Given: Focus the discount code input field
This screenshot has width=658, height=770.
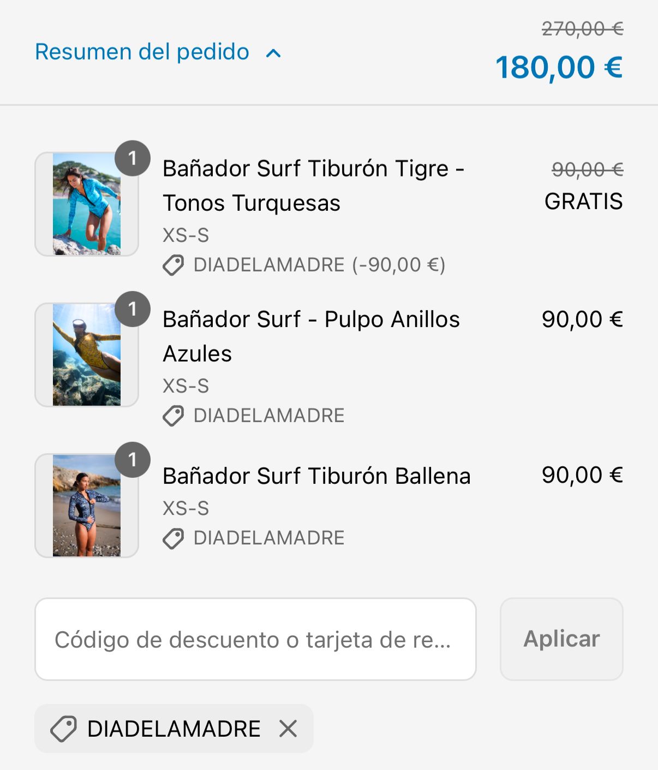Looking at the screenshot, I should tap(255, 639).
